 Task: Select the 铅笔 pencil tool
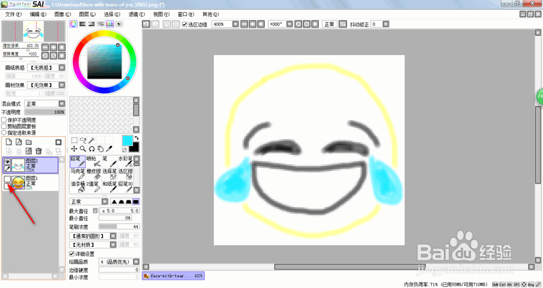(78, 162)
